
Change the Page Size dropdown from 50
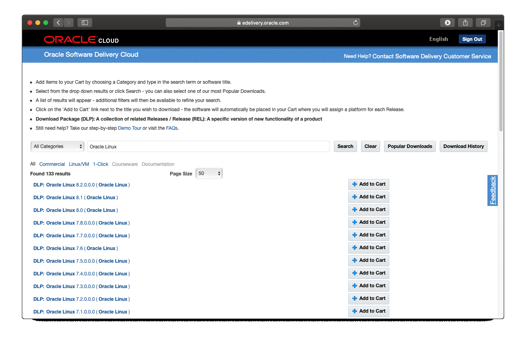(209, 173)
